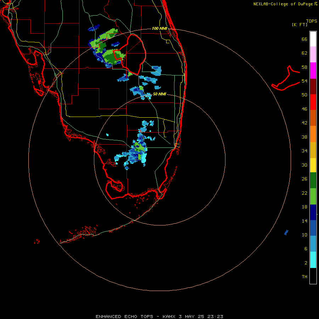Click the legend value '6'
319x319 pixels.
tap(306, 248)
